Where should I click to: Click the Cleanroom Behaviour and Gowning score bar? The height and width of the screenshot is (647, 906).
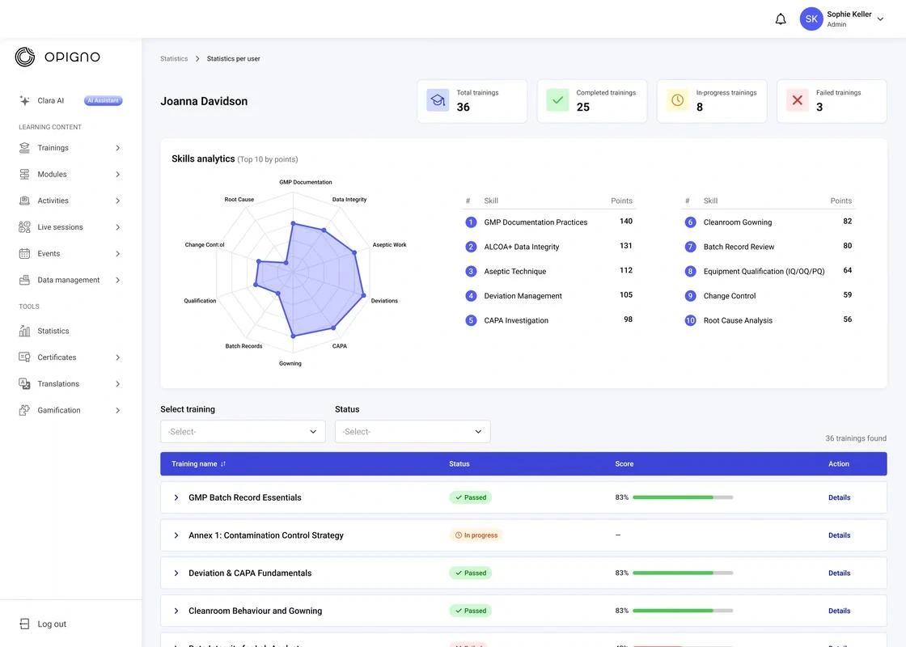(683, 611)
